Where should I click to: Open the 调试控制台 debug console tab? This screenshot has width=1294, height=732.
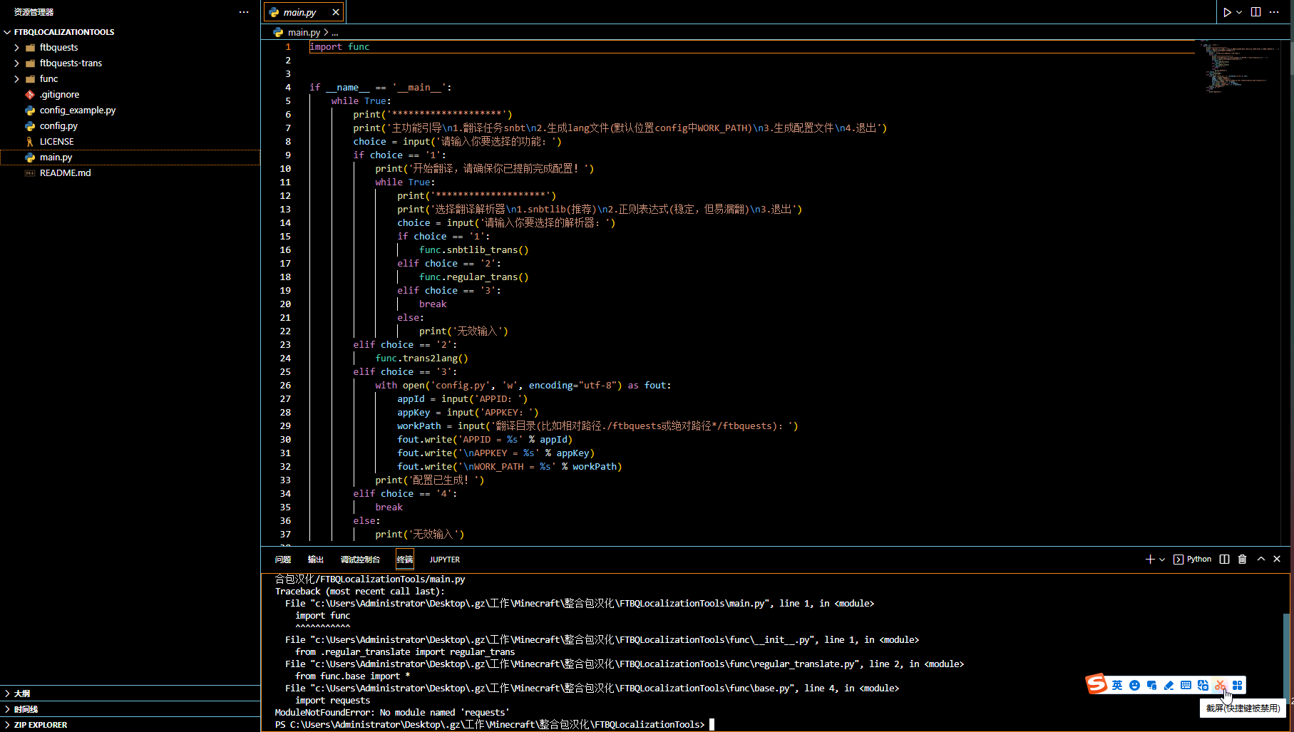(x=360, y=559)
